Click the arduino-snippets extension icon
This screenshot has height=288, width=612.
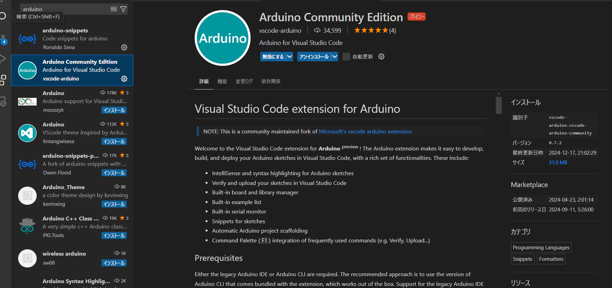click(x=27, y=39)
